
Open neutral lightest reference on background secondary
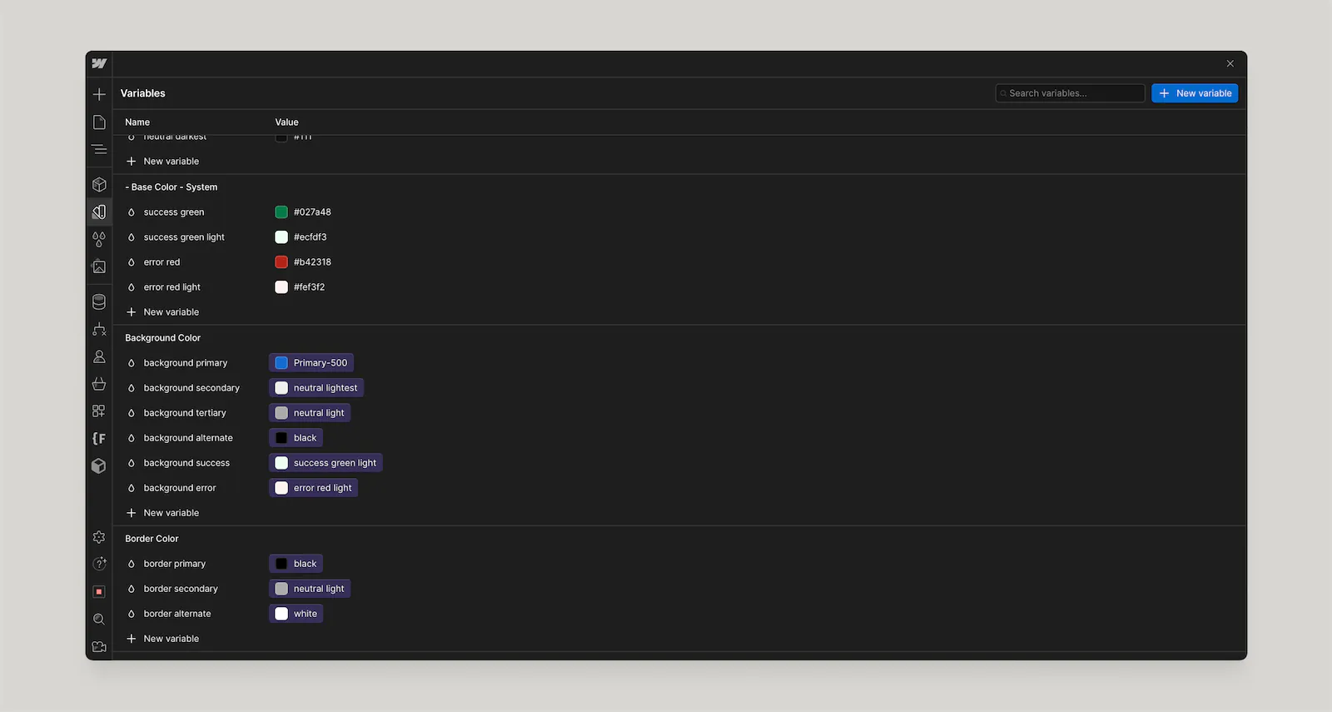[x=316, y=388]
